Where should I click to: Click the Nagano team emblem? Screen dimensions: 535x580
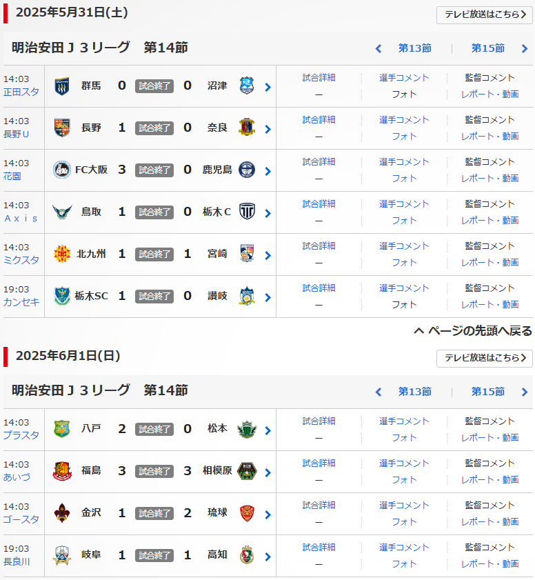tap(62, 128)
